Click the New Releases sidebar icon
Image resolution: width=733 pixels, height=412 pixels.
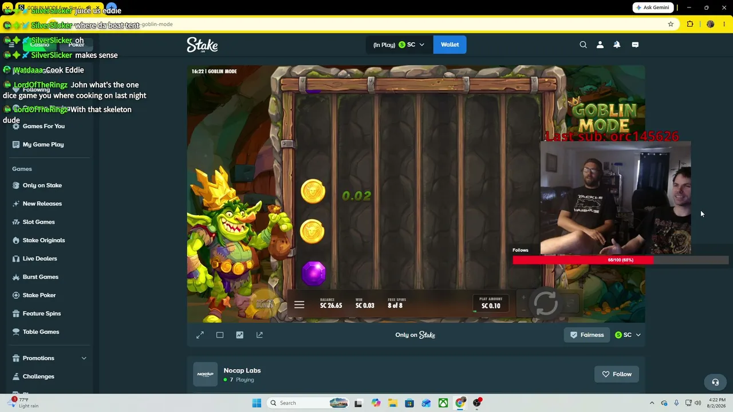pos(16,204)
